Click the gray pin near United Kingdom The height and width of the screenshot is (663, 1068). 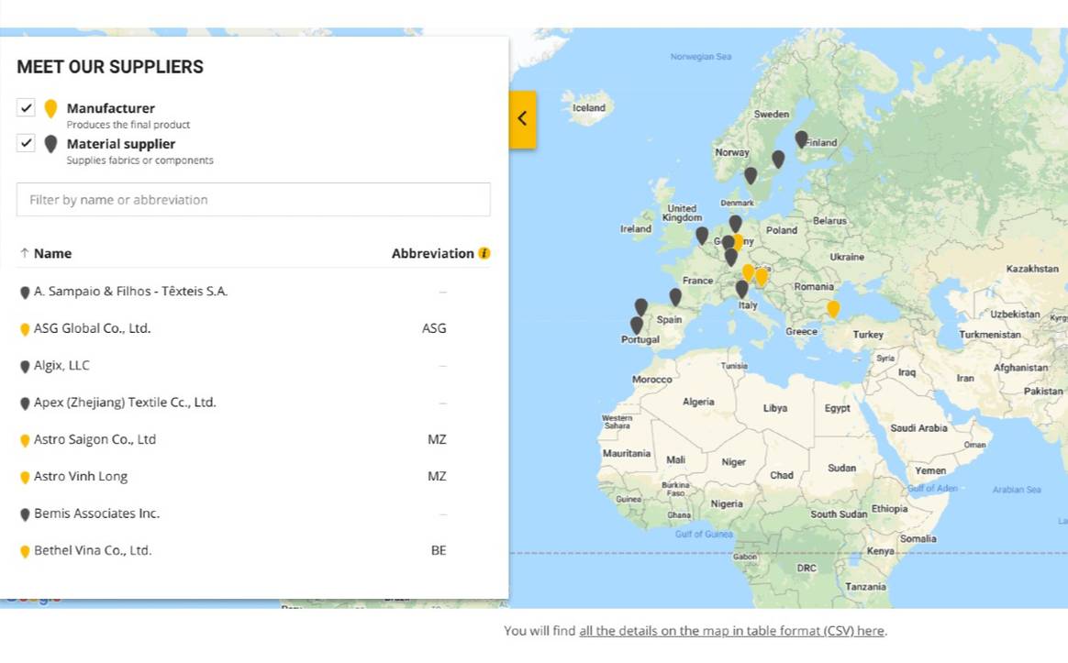(x=702, y=235)
